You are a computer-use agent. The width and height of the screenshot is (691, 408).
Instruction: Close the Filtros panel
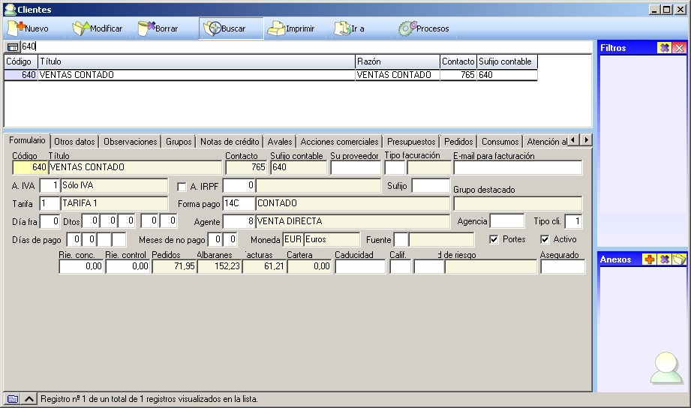click(x=680, y=47)
